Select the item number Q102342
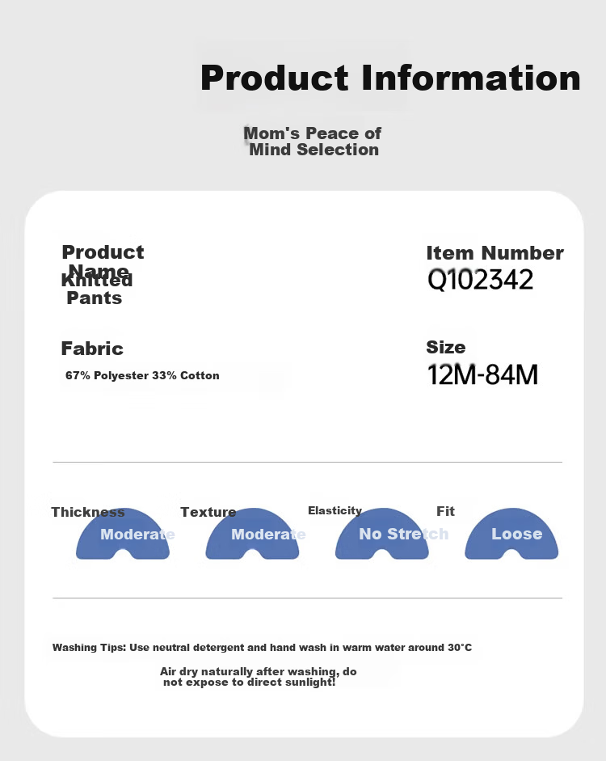 (480, 280)
